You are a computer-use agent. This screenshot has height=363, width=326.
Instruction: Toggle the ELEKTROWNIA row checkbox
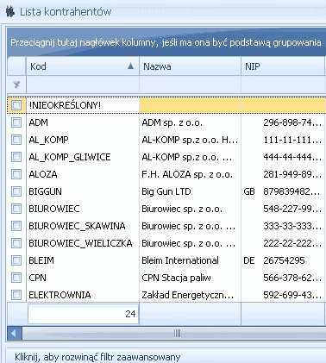[16, 295]
